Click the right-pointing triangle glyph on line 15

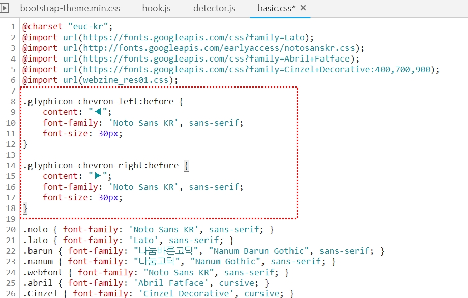point(98,176)
